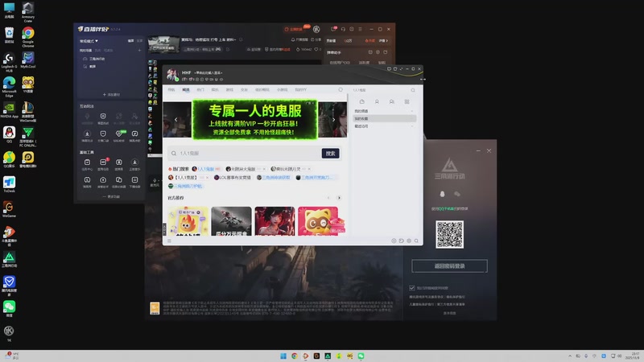Click the stream preview thumbnail in 直播伴侣

[x=163, y=44]
